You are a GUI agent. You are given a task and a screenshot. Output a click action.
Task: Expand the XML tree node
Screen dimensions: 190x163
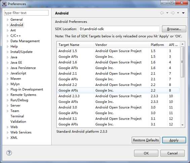8,138
